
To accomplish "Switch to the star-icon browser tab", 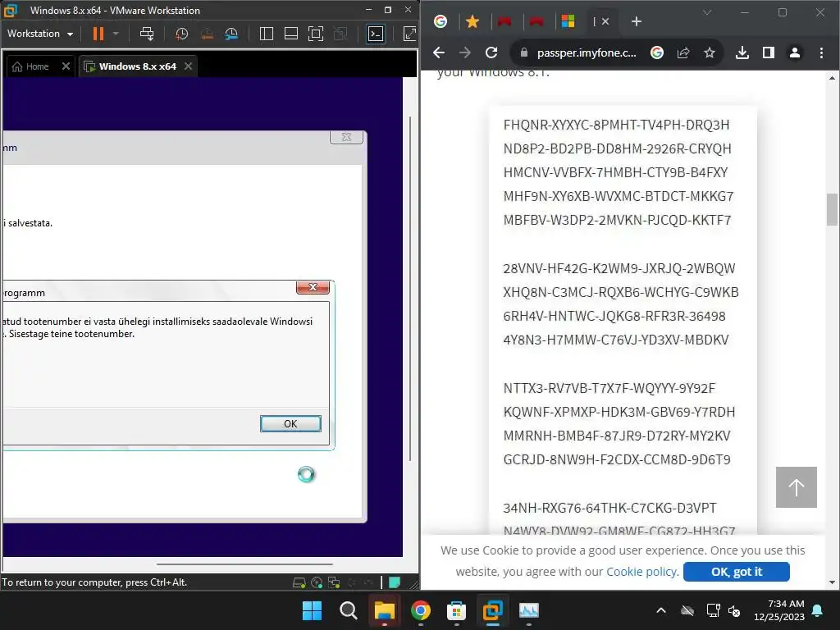I will coord(472,21).
